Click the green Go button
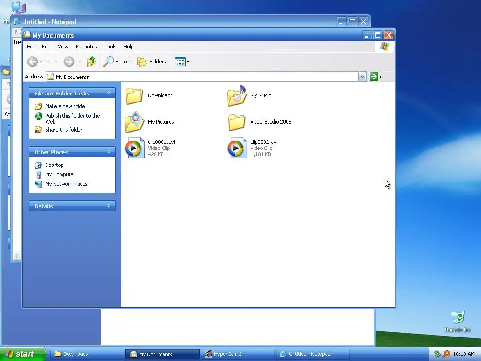This screenshot has width=481, height=361. pyautogui.click(x=378, y=77)
